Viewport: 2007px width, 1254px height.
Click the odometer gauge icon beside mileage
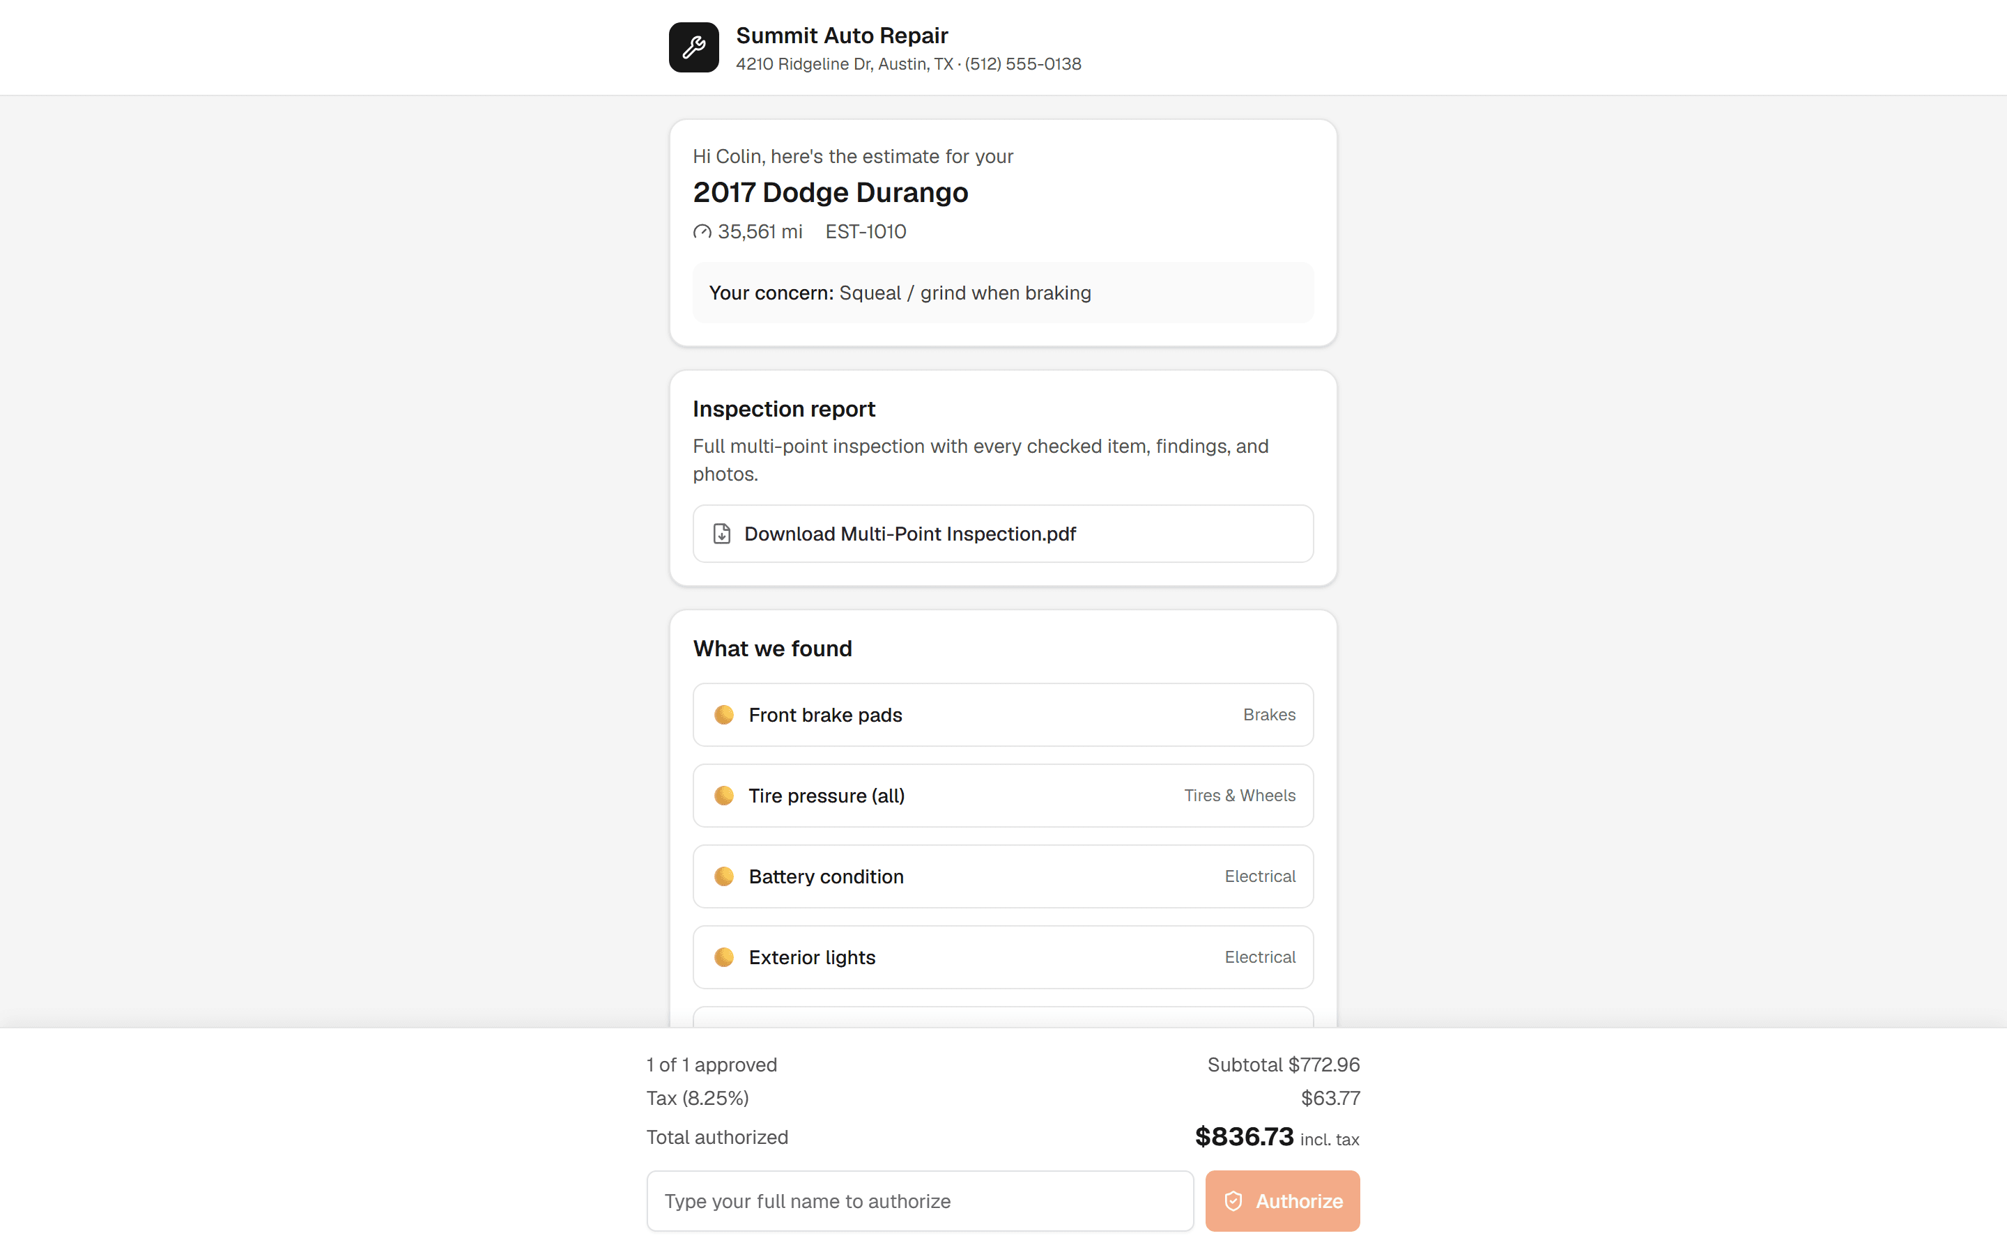tap(702, 232)
